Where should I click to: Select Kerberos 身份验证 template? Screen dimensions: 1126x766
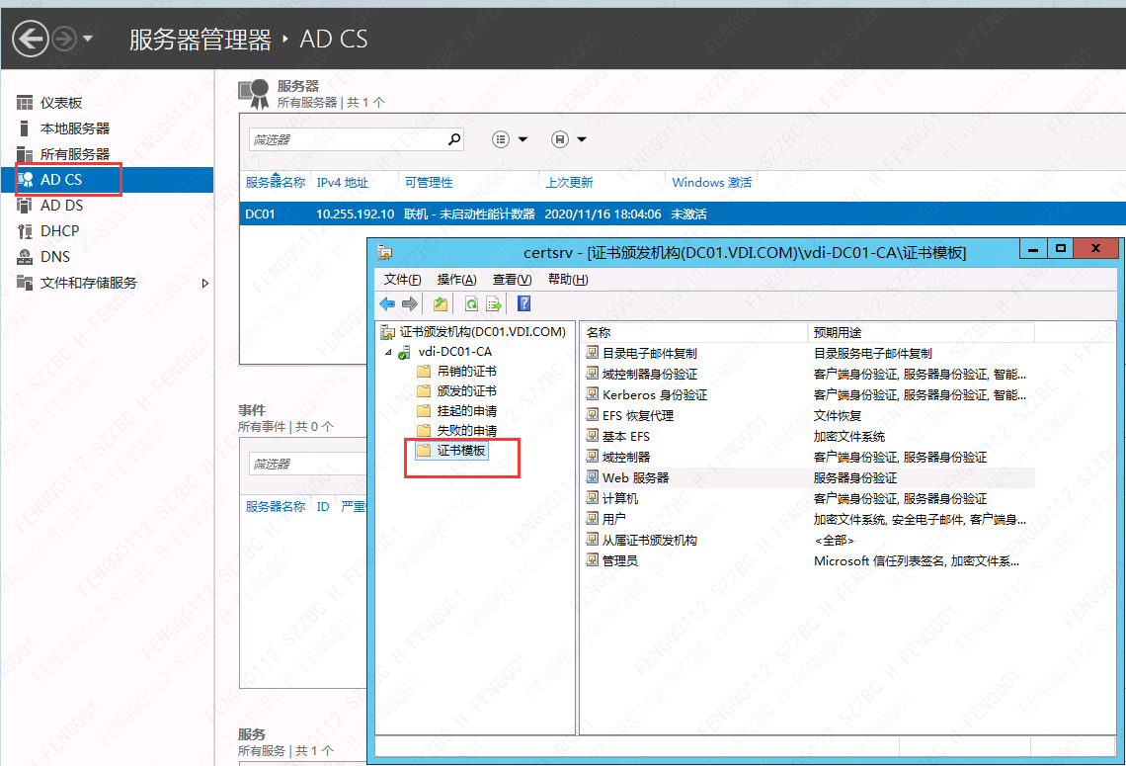[655, 395]
